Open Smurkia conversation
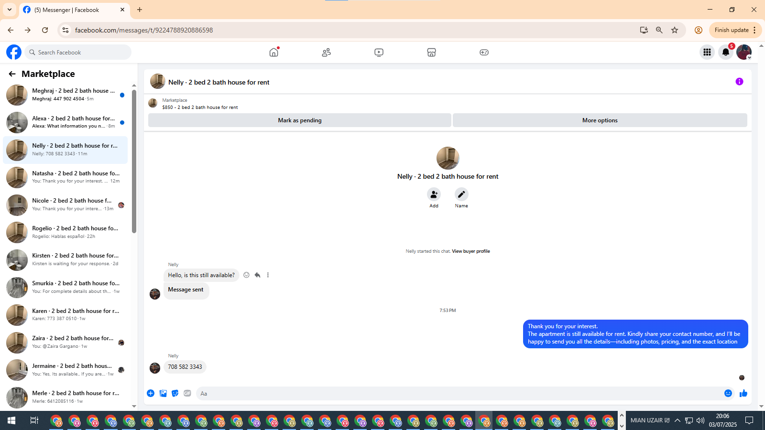The width and height of the screenshot is (765, 430). click(x=66, y=287)
